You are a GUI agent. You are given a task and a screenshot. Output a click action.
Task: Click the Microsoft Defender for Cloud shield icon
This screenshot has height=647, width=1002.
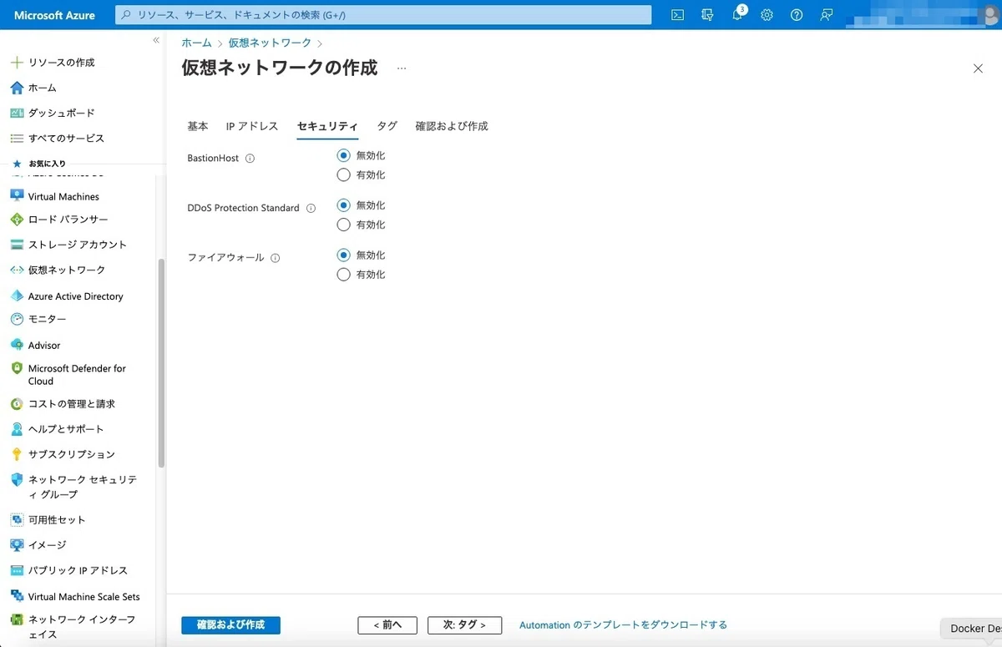pos(17,368)
